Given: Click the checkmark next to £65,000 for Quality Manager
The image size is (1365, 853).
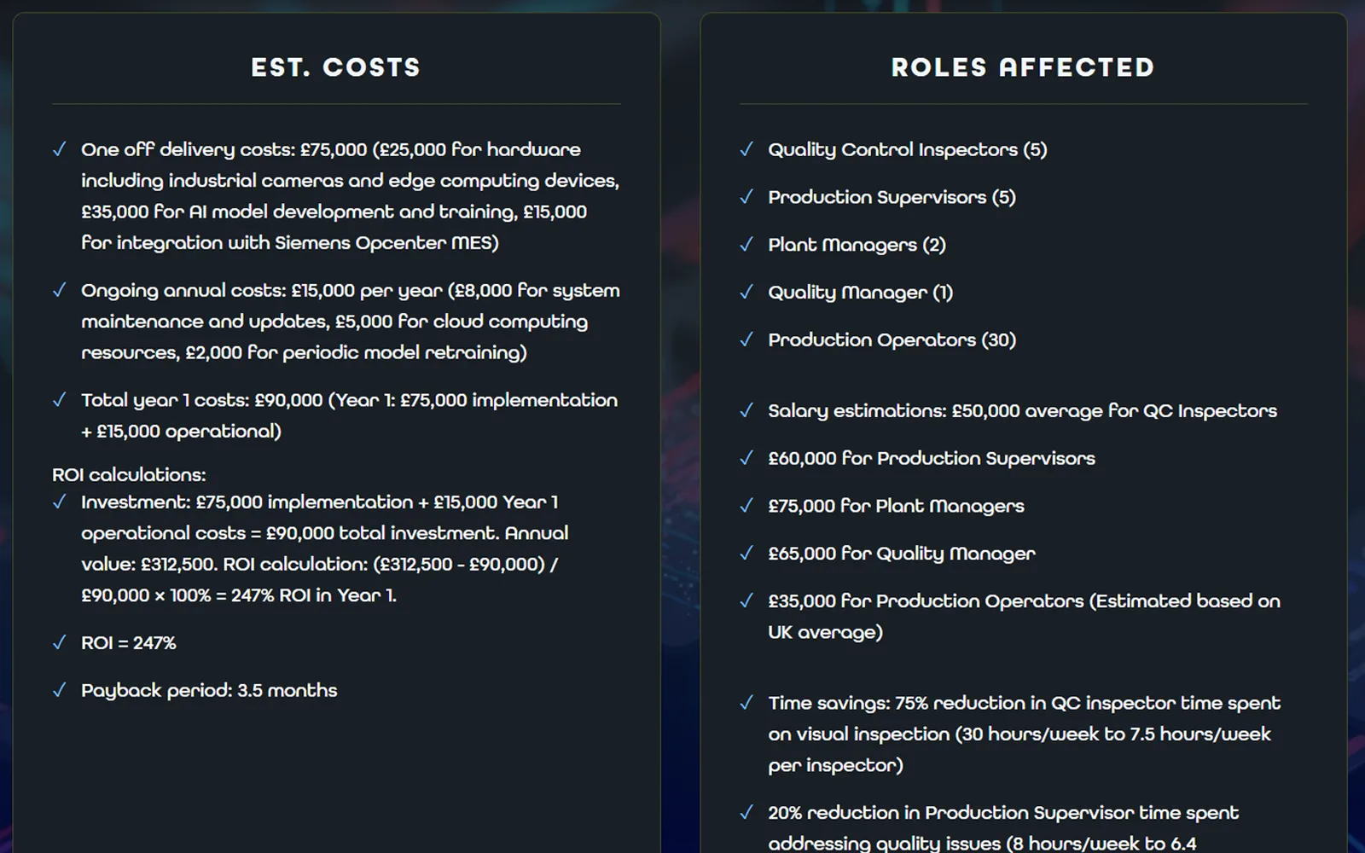Looking at the screenshot, I should click(x=746, y=554).
